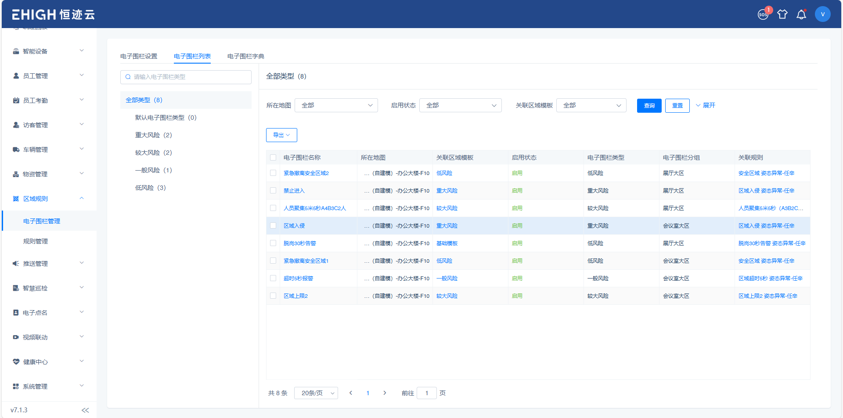This screenshot has height=418, width=843.
Task: Click the 查询 query button
Action: pos(649,106)
